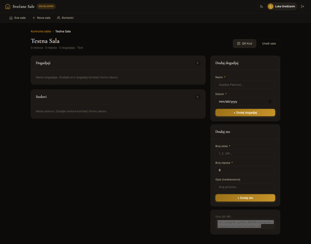Open the Korisnici users menu item

click(x=65, y=18)
